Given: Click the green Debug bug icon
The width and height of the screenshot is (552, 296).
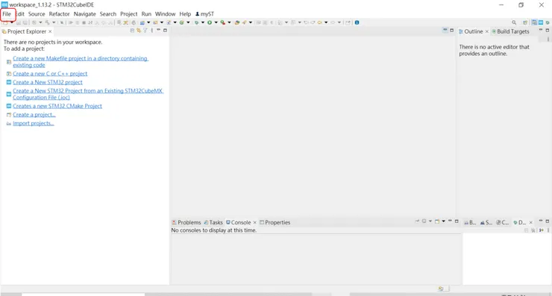Looking at the screenshot, I should coord(196,22).
